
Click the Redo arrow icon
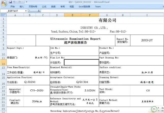(x=20, y=2)
